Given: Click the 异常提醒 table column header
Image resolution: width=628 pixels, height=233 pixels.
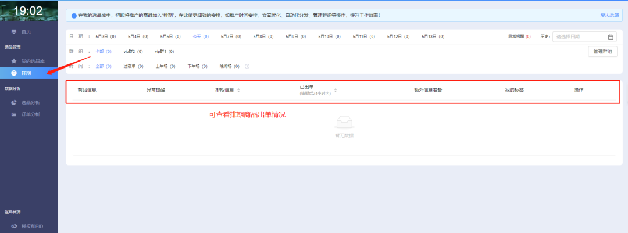Looking at the screenshot, I should (x=156, y=90).
